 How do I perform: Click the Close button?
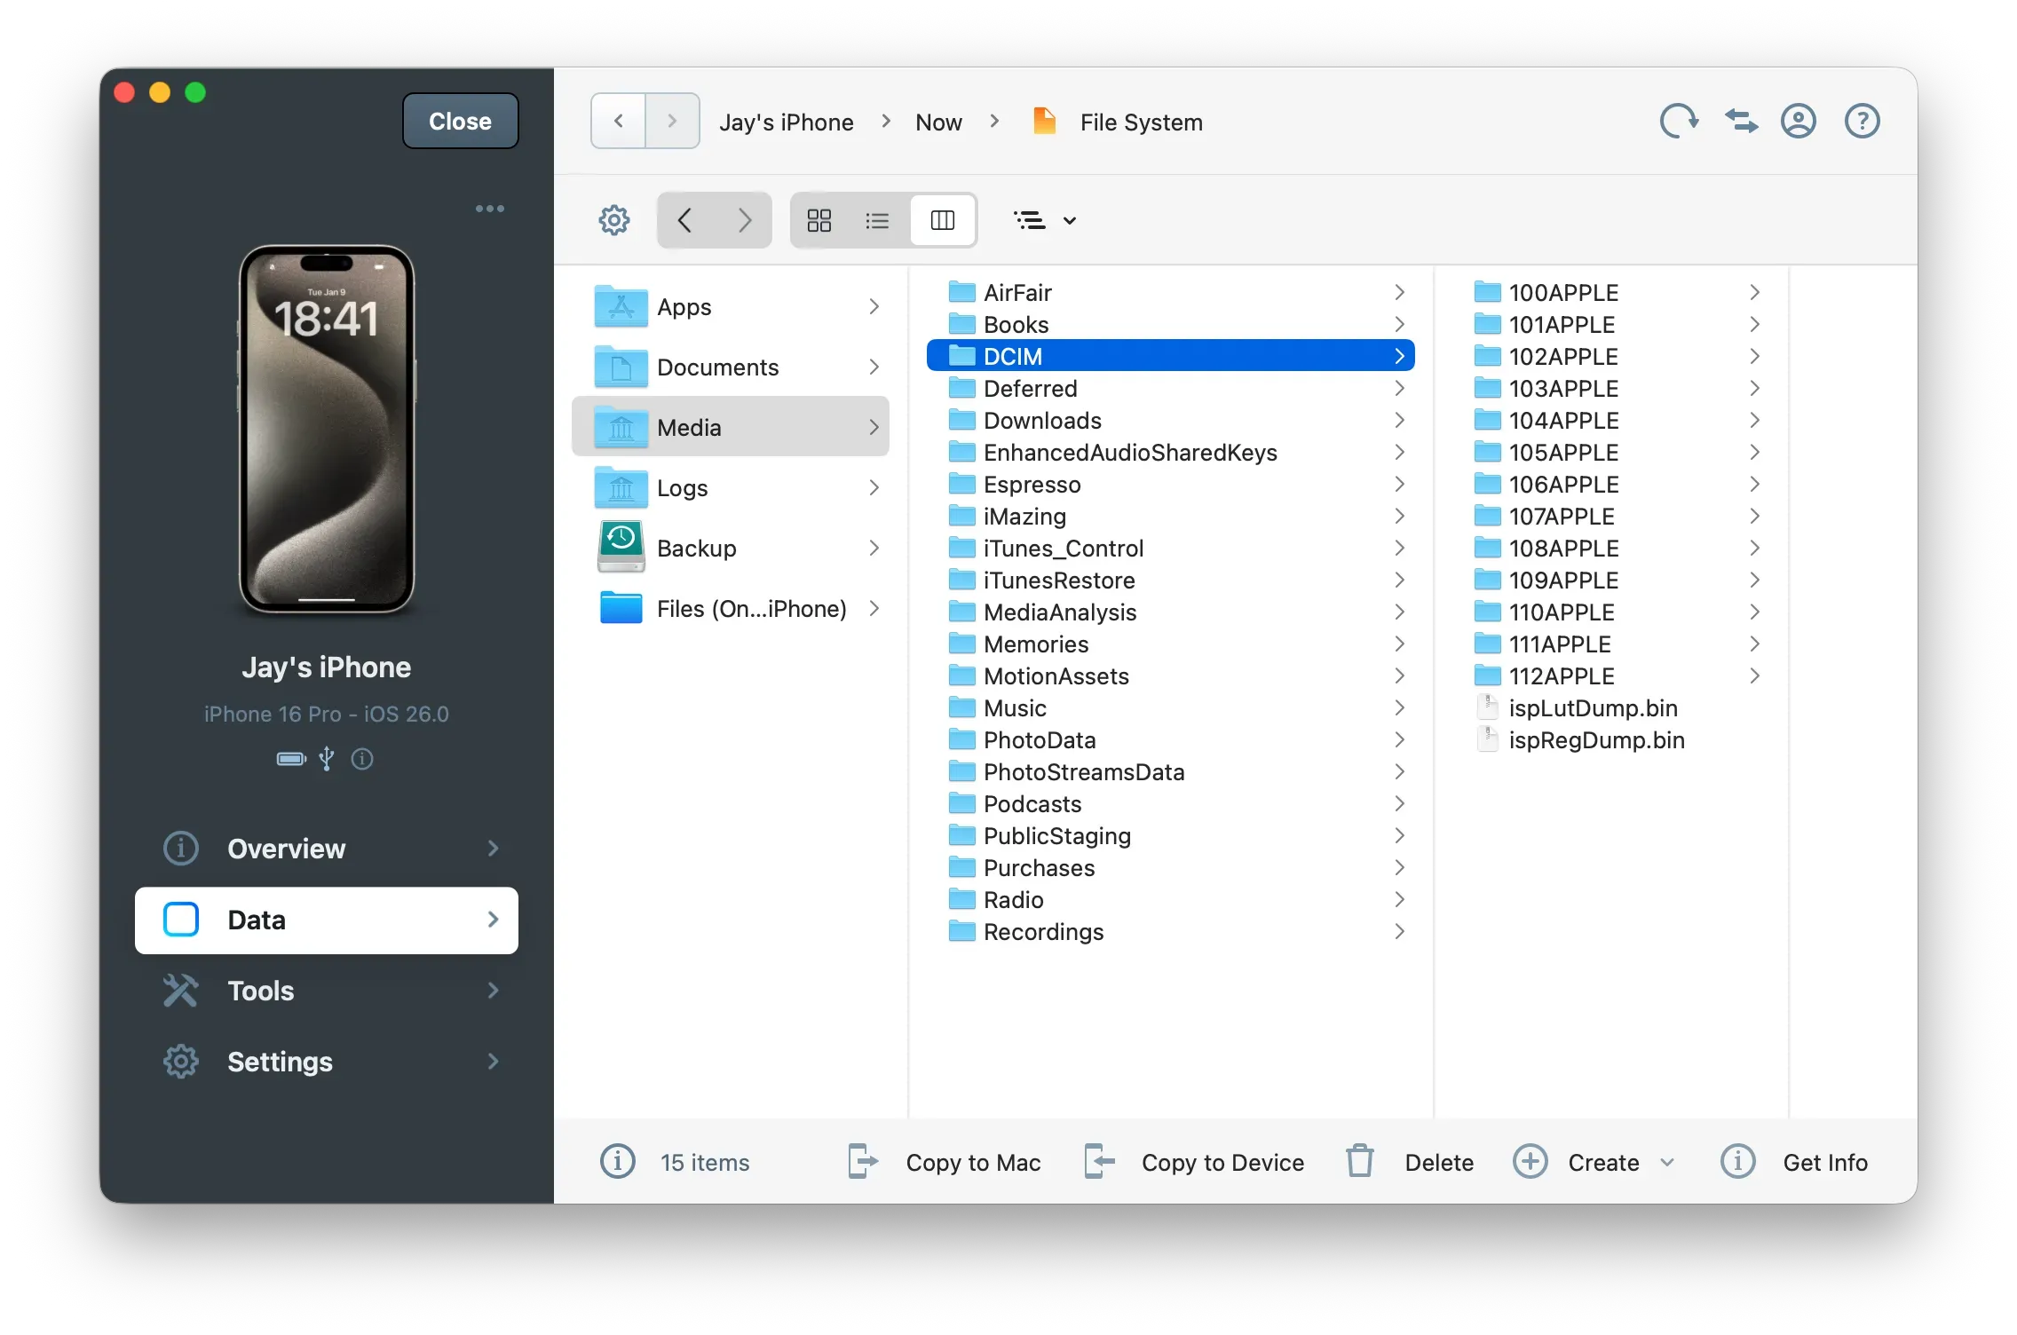pos(459,121)
